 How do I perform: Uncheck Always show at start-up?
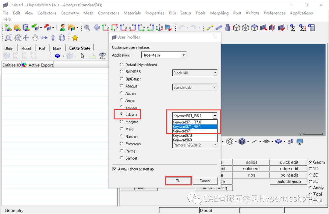[x=114, y=169]
